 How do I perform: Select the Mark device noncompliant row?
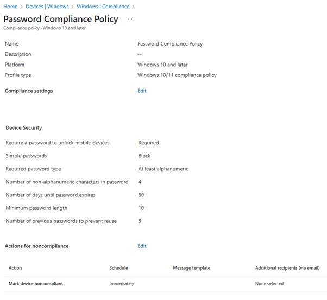tap(35, 283)
